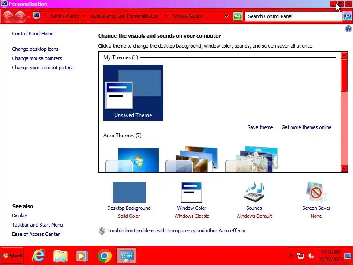Select the third Aero theme with characters

pos(252,159)
